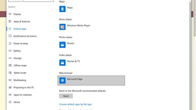Open Notifications & actions speech-bubble icon

[10, 36]
